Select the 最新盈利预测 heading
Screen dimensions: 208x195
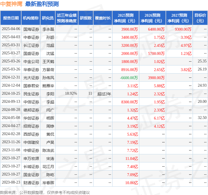42,4
